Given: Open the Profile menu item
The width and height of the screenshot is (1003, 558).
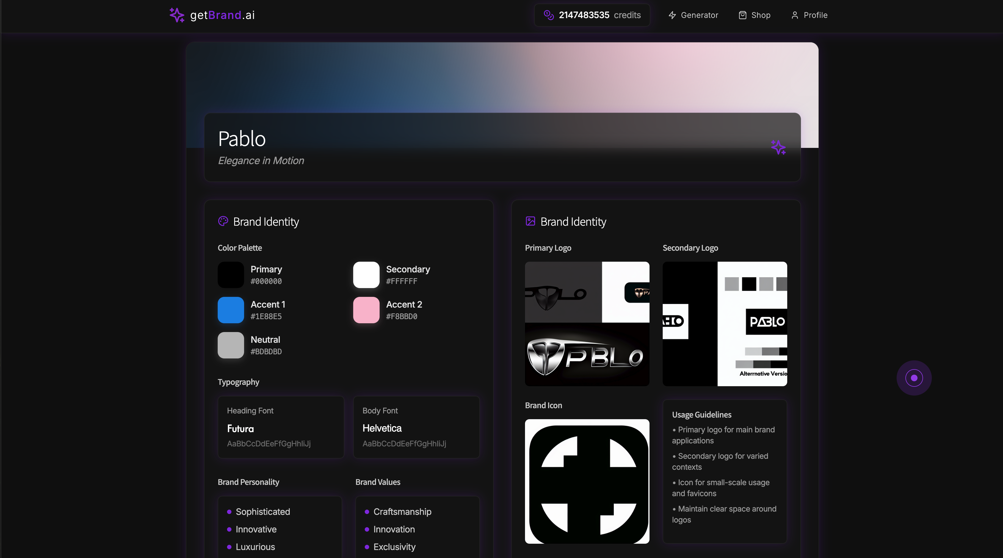Looking at the screenshot, I should click(809, 15).
